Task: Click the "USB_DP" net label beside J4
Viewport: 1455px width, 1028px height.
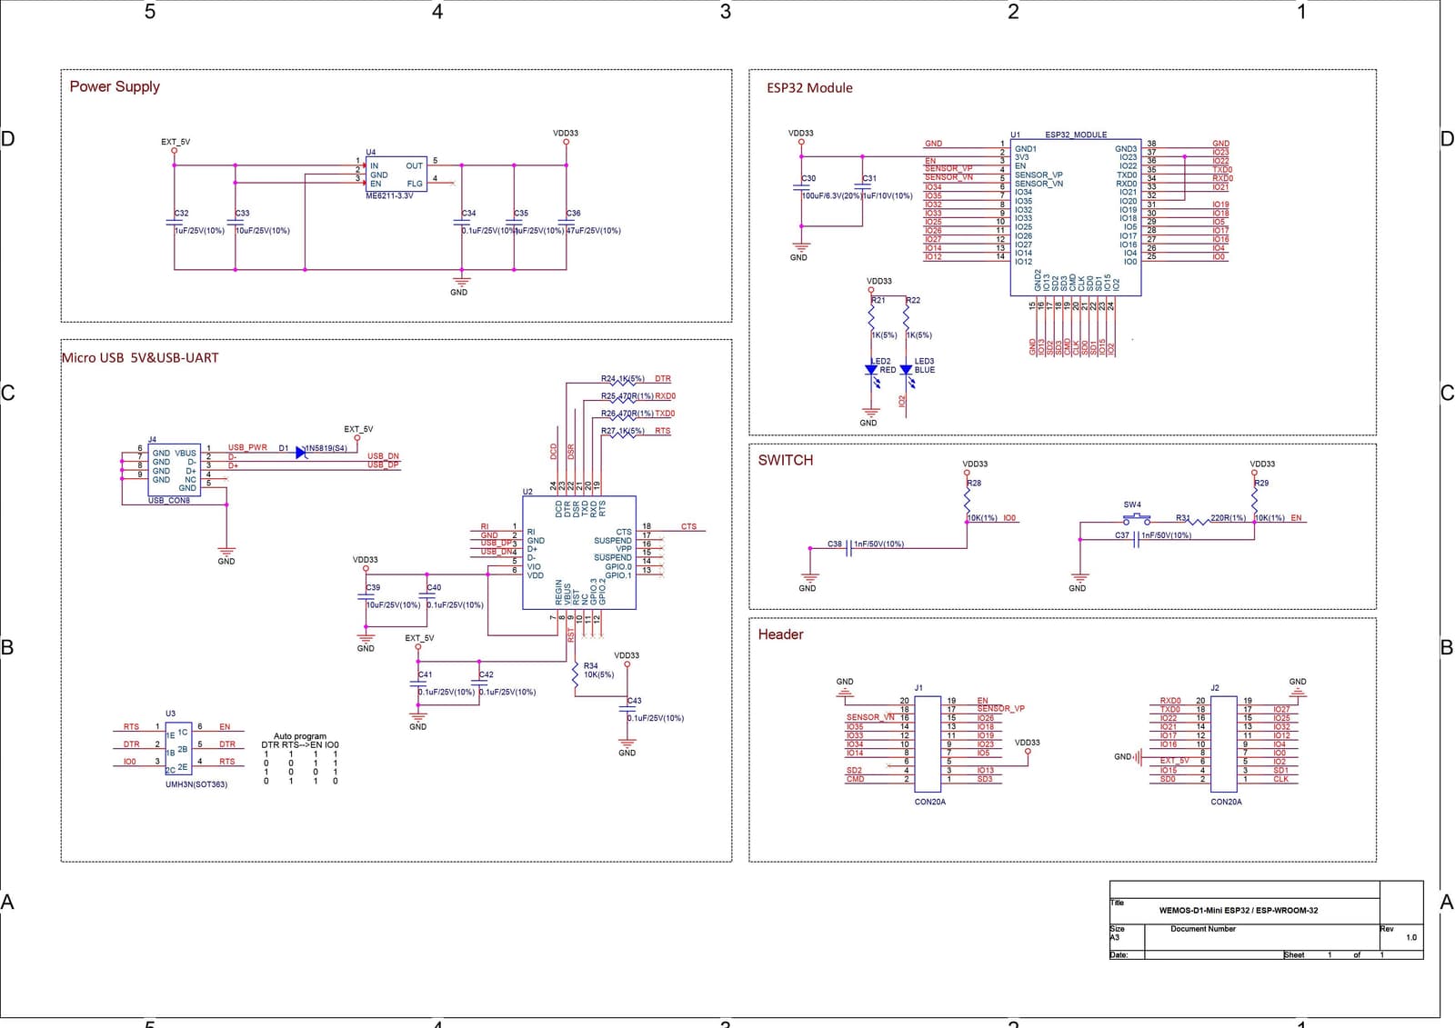Action: click(383, 464)
